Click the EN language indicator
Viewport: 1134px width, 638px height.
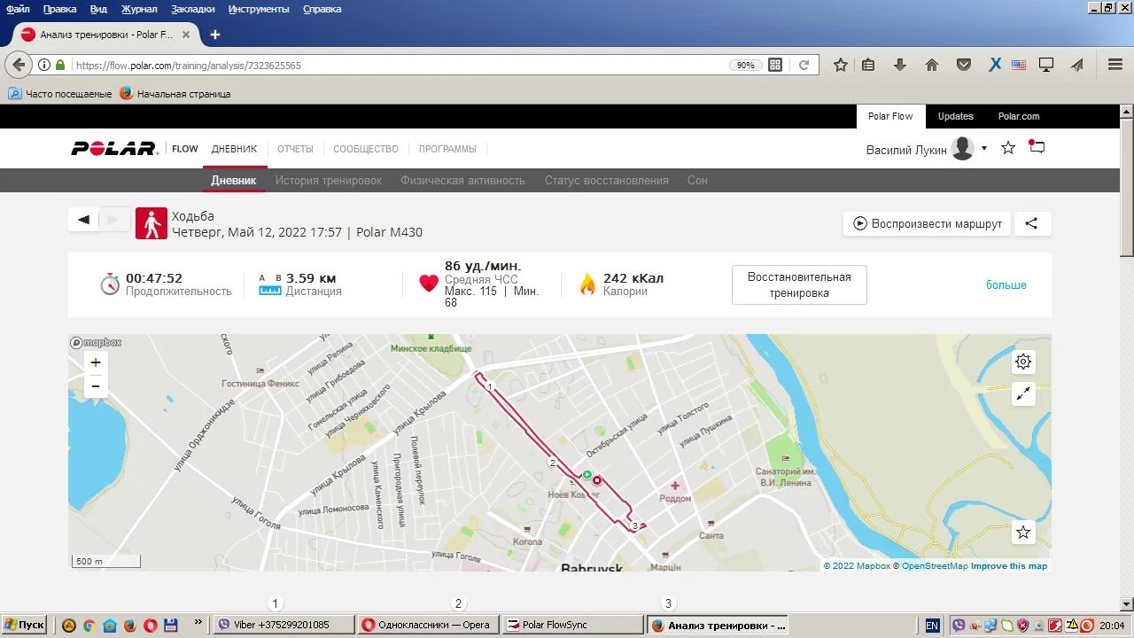point(932,625)
